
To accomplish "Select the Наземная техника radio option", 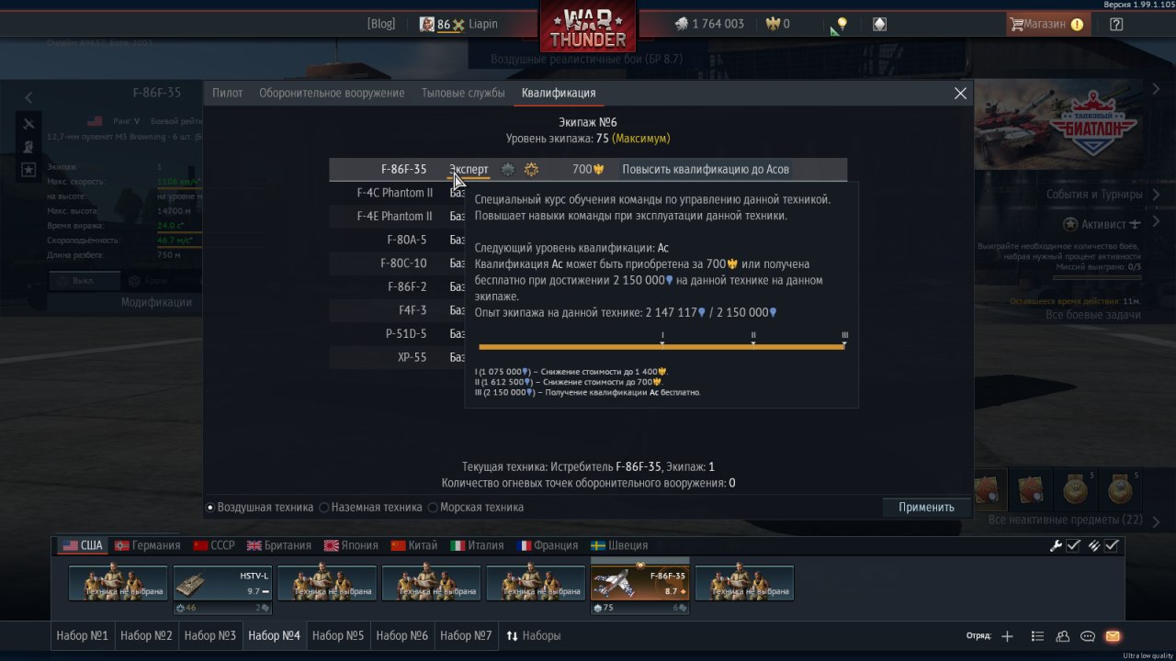I will 370,507.
